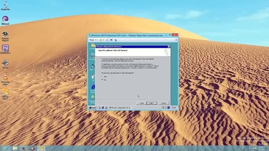This screenshot has height=151, width=269.
Task: Click the Unity mode toolbar icon in VMware
Action: (116, 40)
